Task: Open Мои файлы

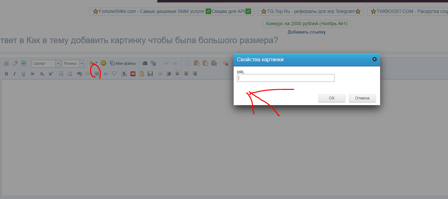Action: coord(123,63)
